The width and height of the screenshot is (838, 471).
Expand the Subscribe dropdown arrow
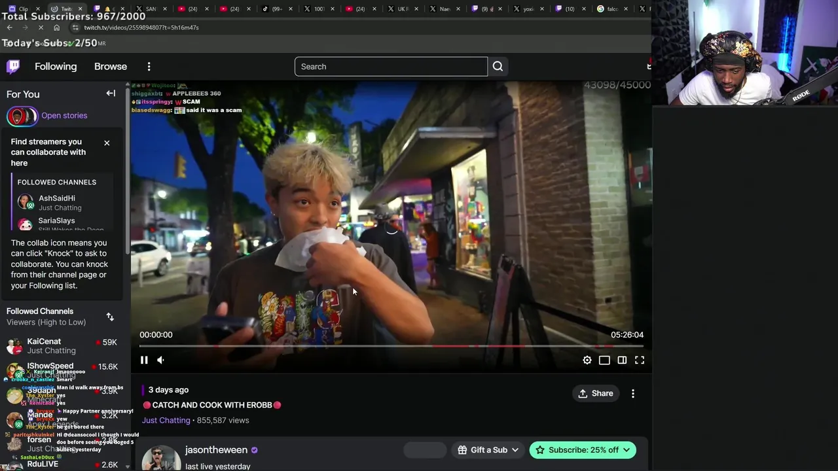pyautogui.click(x=627, y=450)
